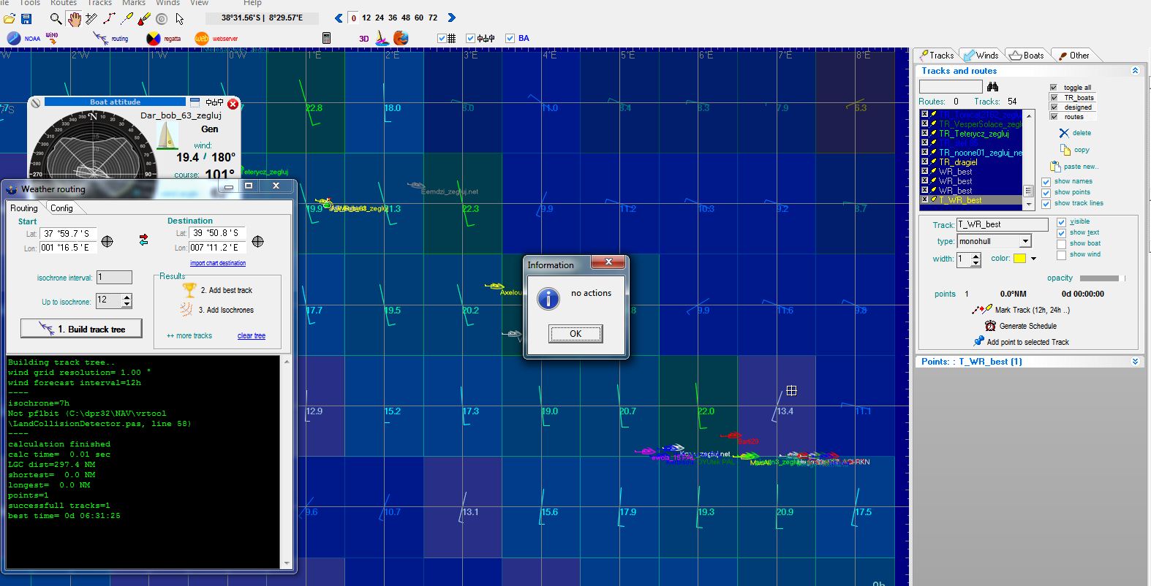Select the magnifier zoom tool

56,18
